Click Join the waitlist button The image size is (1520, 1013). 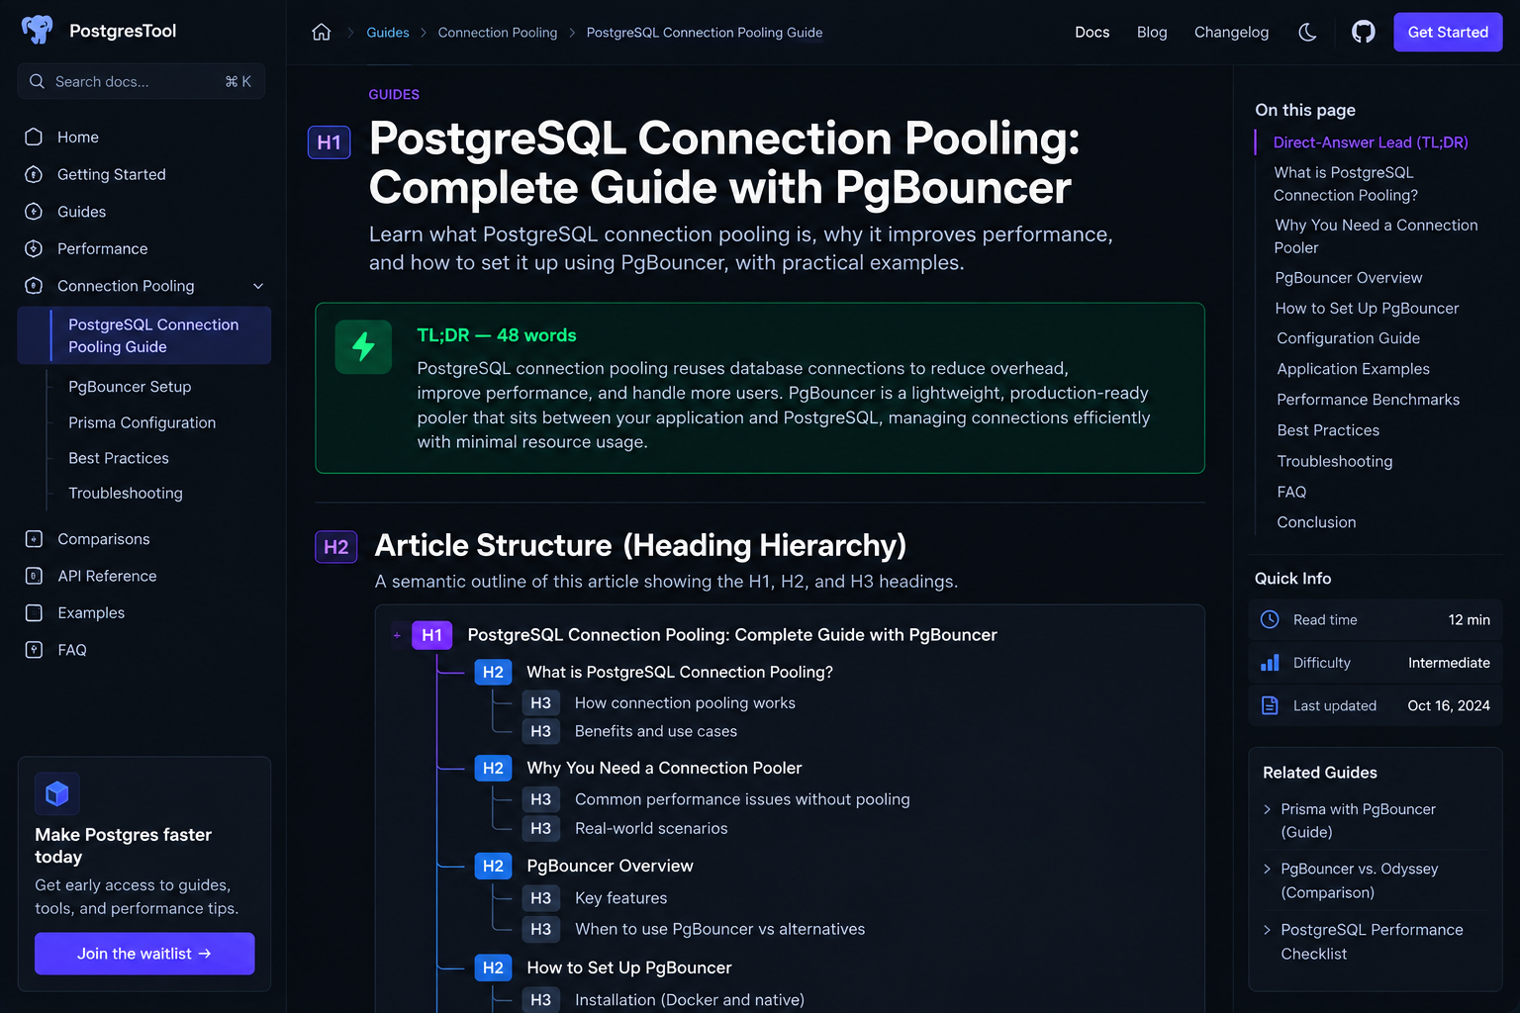(x=144, y=954)
